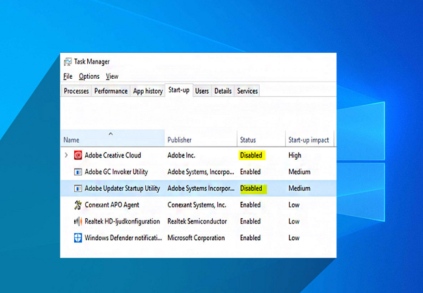
Task: Open the File menu
Action: 68,76
